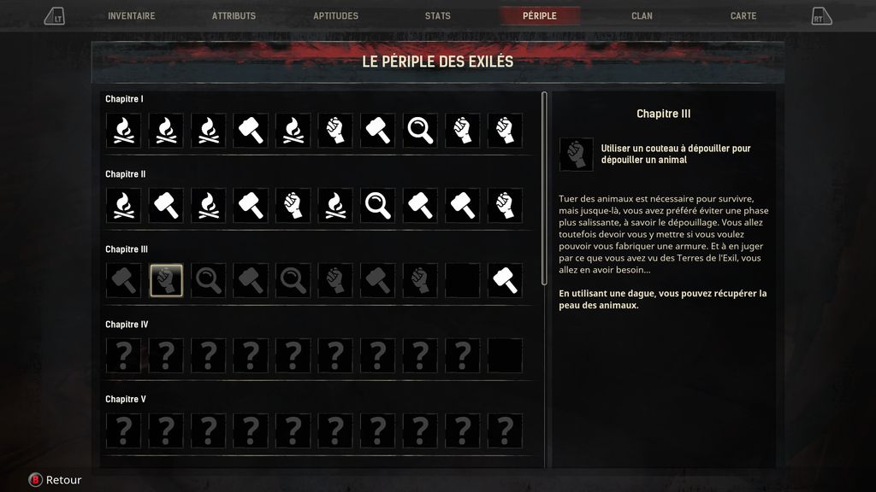Select the first question mark in Chapitre IV
The height and width of the screenshot is (492, 876).
(x=123, y=355)
